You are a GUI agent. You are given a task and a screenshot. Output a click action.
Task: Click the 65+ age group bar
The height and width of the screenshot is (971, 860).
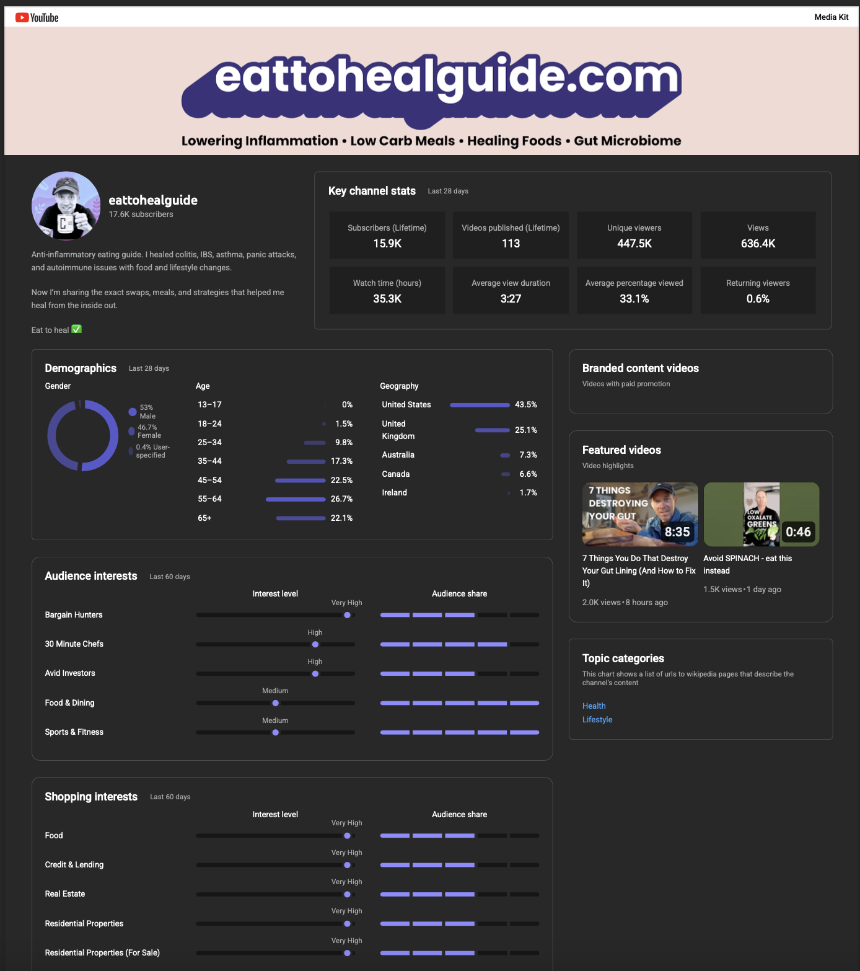pyautogui.click(x=301, y=518)
